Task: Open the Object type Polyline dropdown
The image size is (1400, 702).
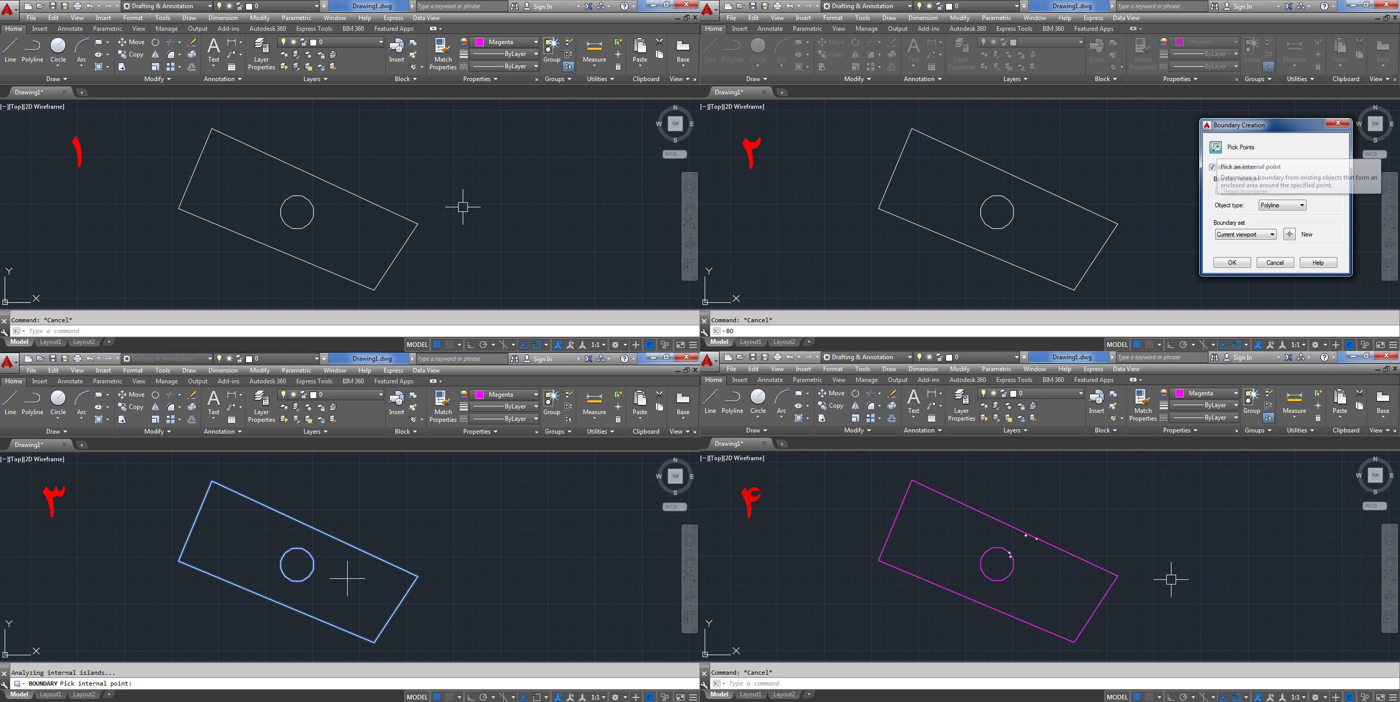Action: pos(1282,205)
